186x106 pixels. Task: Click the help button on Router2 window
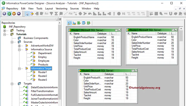point(173,30)
